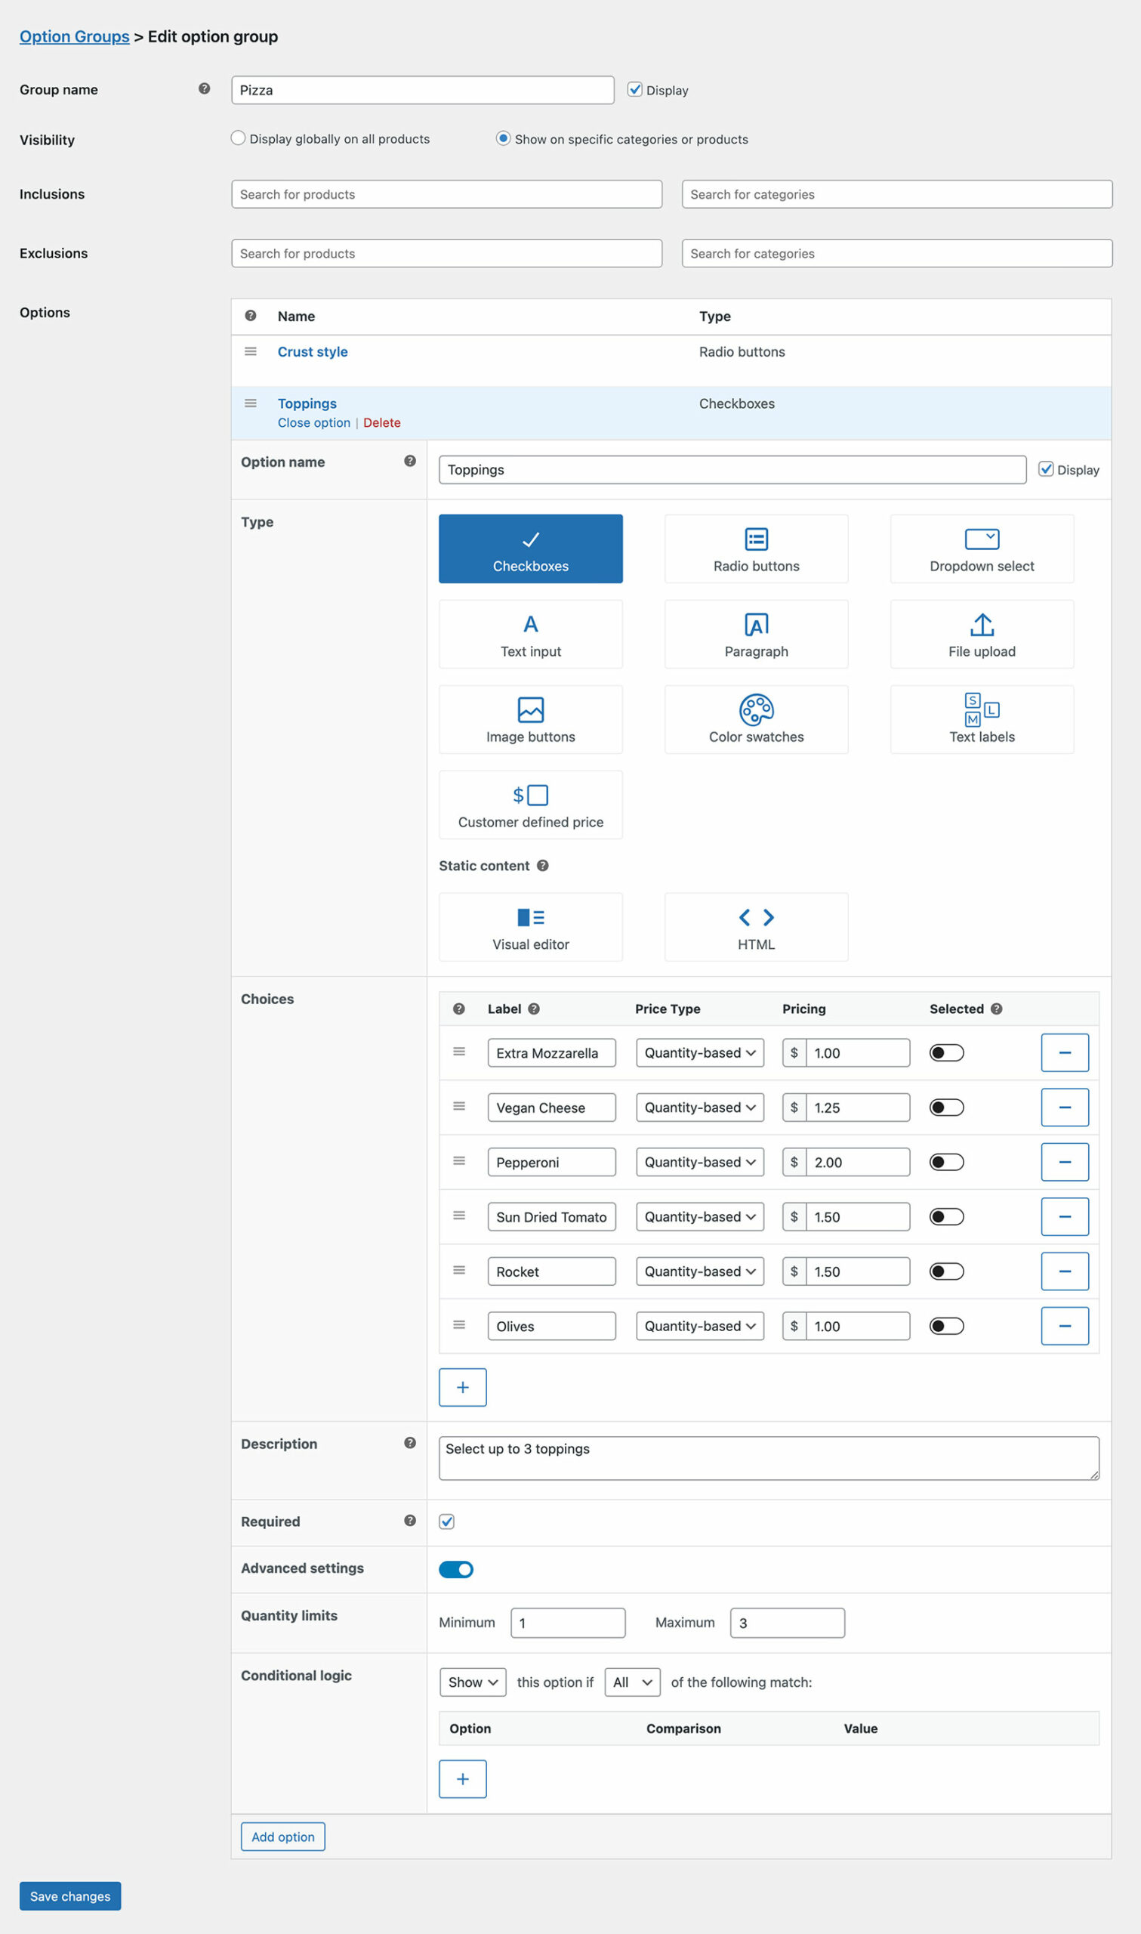The height and width of the screenshot is (1934, 1141).
Task: Click the Maximum quantity limit field
Action: coord(787,1624)
